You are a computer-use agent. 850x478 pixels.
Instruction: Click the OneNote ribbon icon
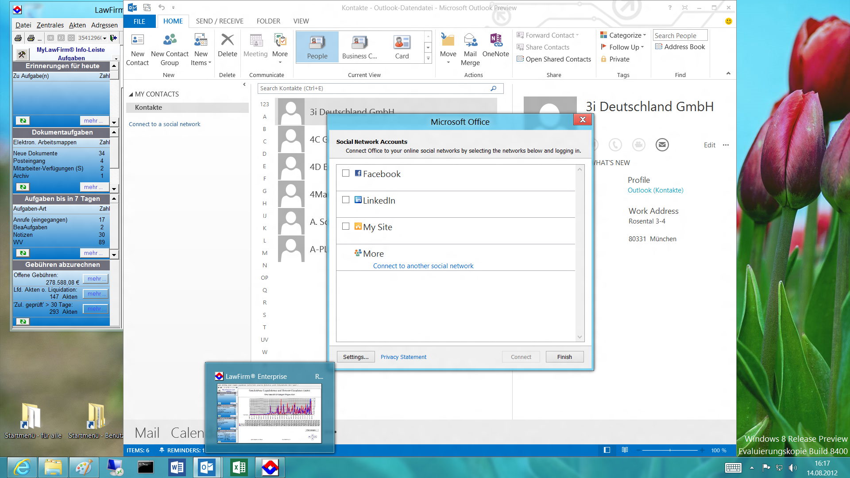click(x=495, y=41)
